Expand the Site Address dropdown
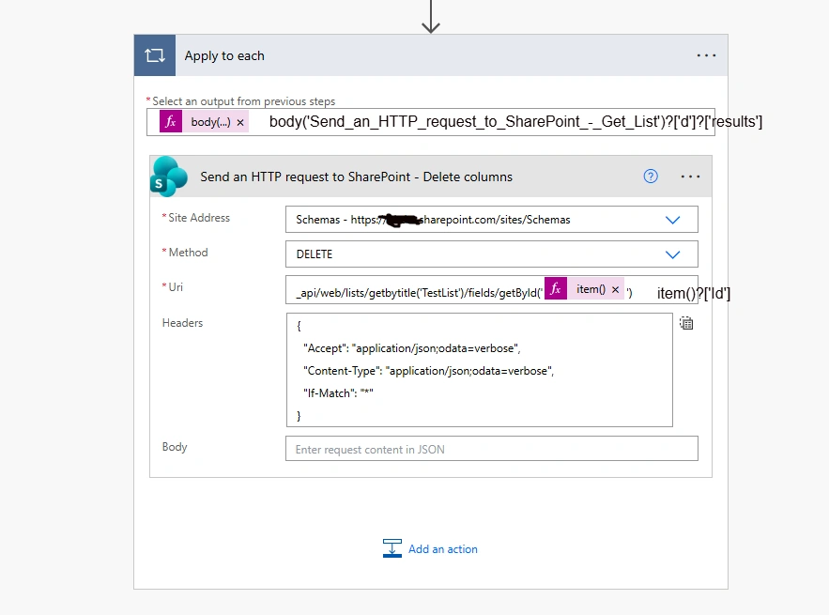 point(672,220)
